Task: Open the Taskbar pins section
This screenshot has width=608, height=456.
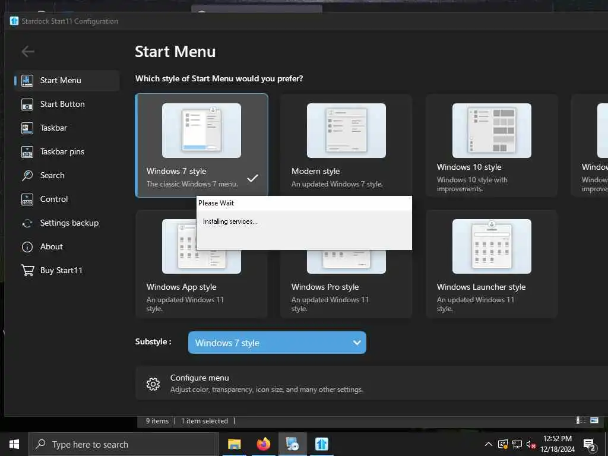Action: click(66, 151)
